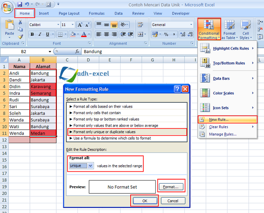Align text to bottom
This screenshot has width=264, height=213.
114,25
